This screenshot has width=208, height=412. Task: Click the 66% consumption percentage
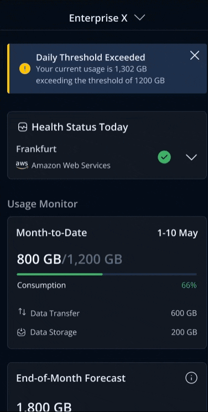tap(189, 285)
